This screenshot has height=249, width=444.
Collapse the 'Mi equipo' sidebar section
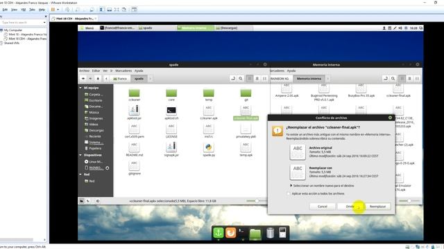tap(80, 88)
